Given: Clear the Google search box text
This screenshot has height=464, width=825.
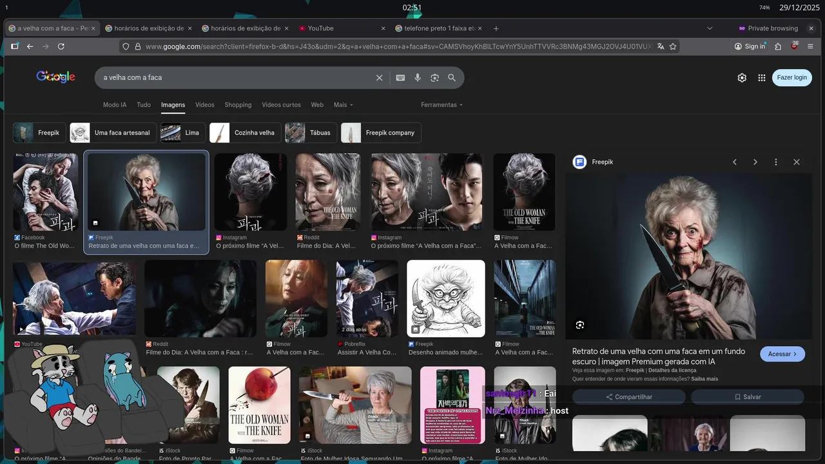Looking at the screenshot, I should pyautogui.click(x=380, y=77).
